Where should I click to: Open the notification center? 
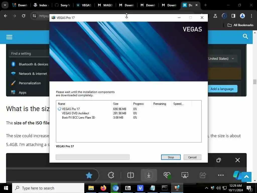pyautogui.click(x=249, y=188)
